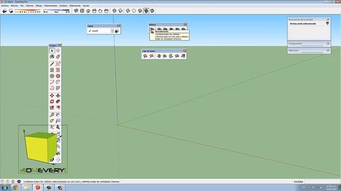Image resolution: width=341 pixels, height=191 pixels.
Task: Choose the Rotate tool
Action: click(52, 101)
